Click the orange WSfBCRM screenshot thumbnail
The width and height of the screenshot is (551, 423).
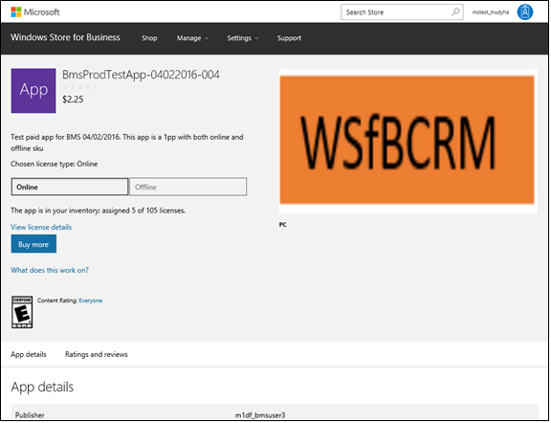(x=407, y=140)
